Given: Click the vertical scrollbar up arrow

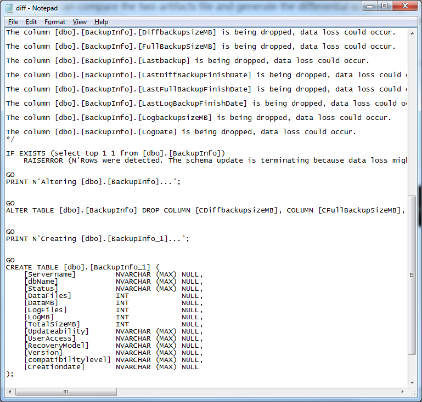Looking at the screenshot, I should 413,32.
